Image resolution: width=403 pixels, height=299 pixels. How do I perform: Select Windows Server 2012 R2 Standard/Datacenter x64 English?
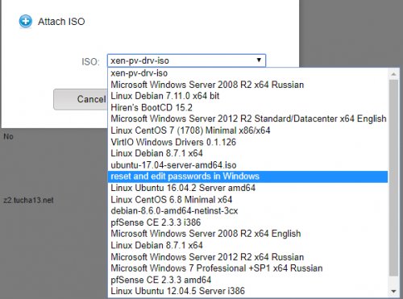pos(247,118)
